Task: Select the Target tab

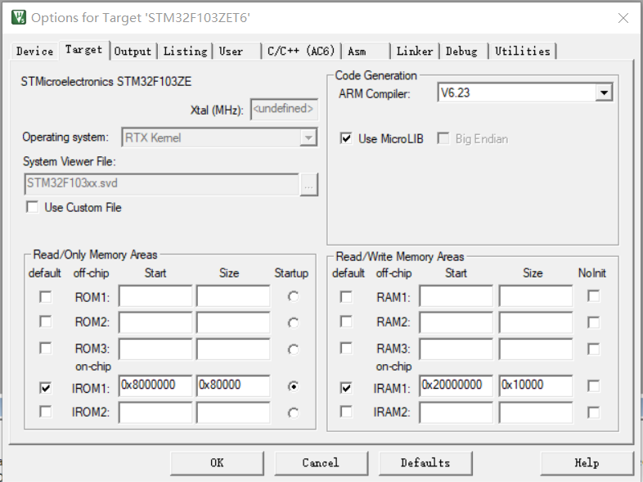Action: 84,50
